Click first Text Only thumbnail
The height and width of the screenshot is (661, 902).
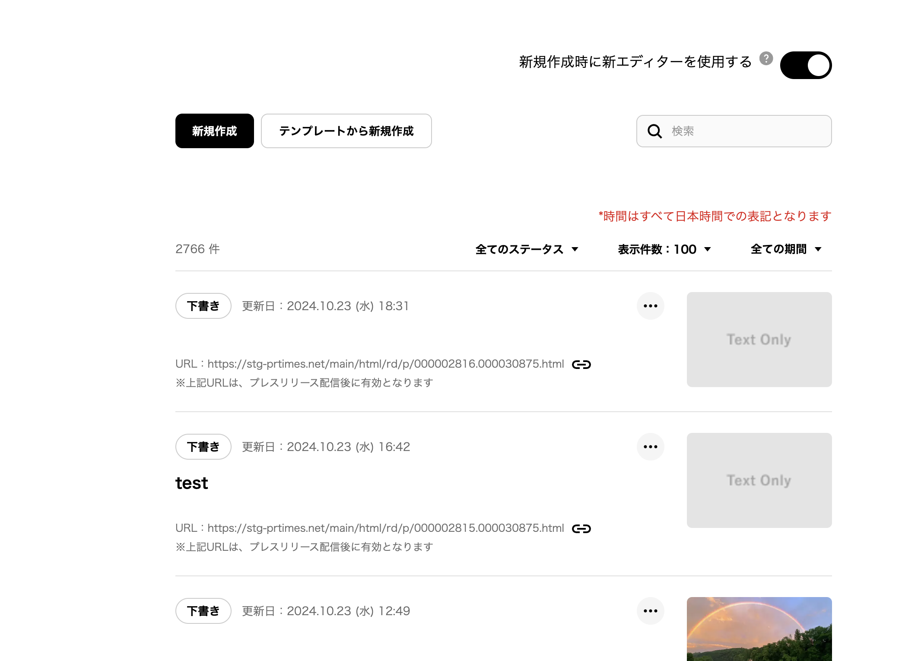coord(759,340)
